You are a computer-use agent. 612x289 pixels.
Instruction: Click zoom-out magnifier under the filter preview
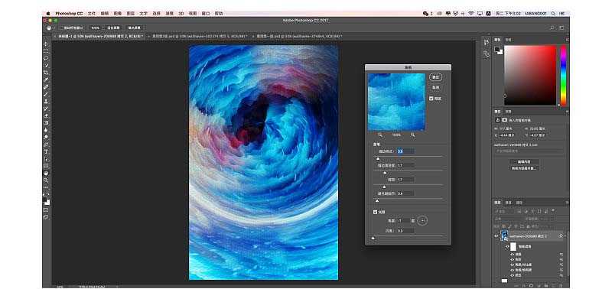(x=380, y=135)
